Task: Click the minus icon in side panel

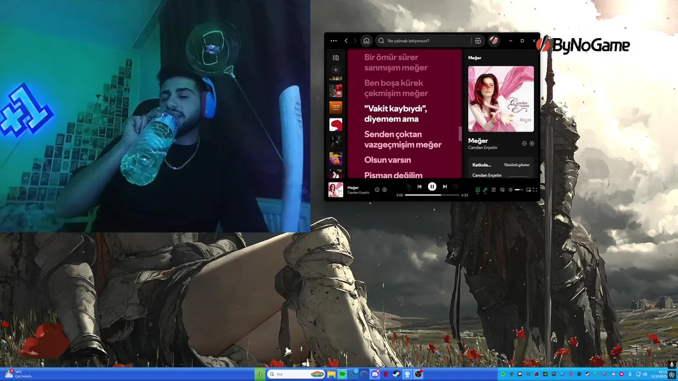Action: [524, 143]
